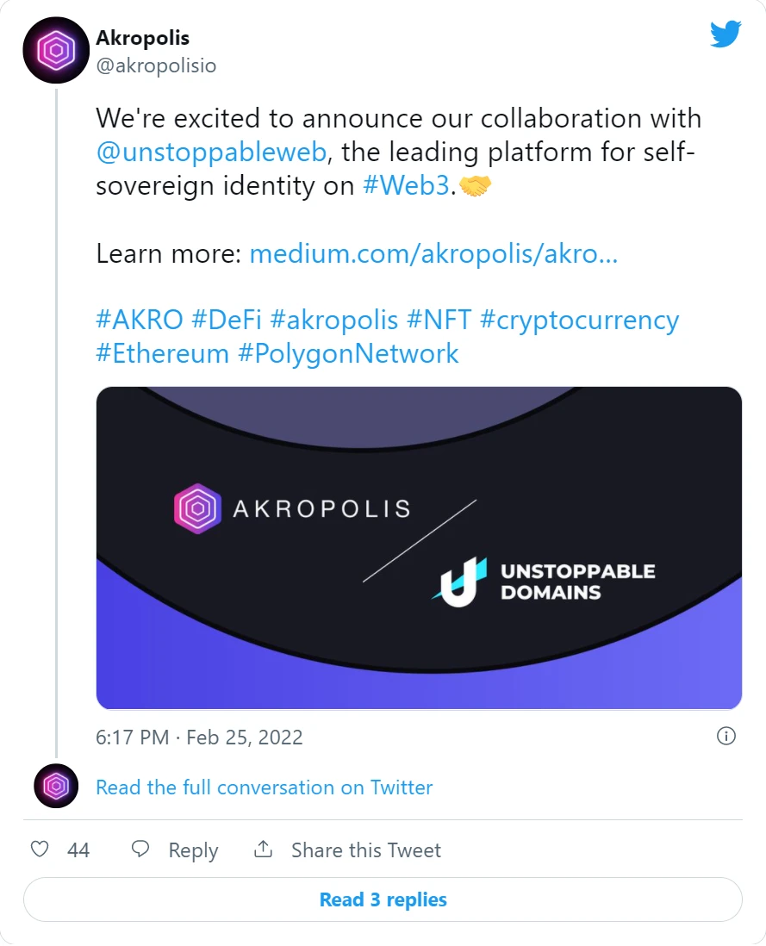Viewport: 766px width, 946px height.
Task: Click Share this Tweet
Action: [366, 850]
